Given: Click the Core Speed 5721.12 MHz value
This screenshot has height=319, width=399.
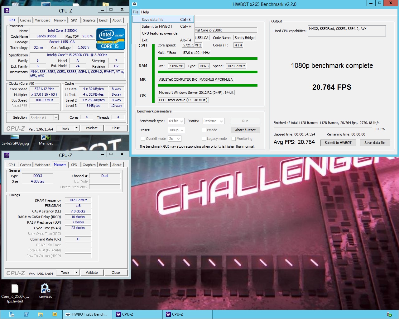Looking at the screenshot, I should [x=45, y=89].
